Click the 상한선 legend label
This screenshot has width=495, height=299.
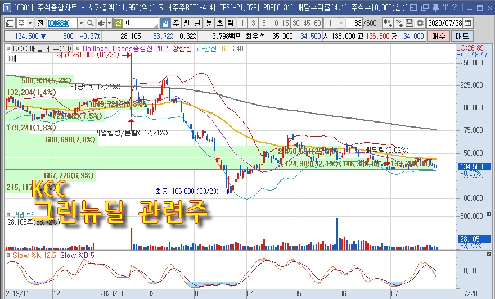click(x=182, y=48)
